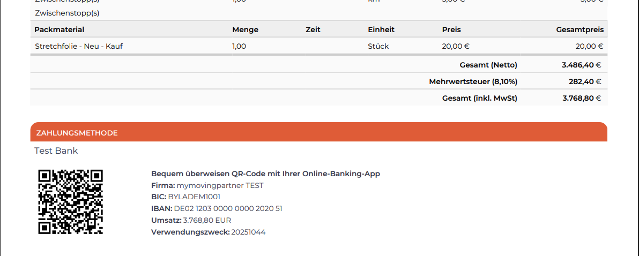The width and height of the screenshot is (639, 256).
Task: Select the Stretchfolie - Neu - Kauf row
Action: coord(318,46)
